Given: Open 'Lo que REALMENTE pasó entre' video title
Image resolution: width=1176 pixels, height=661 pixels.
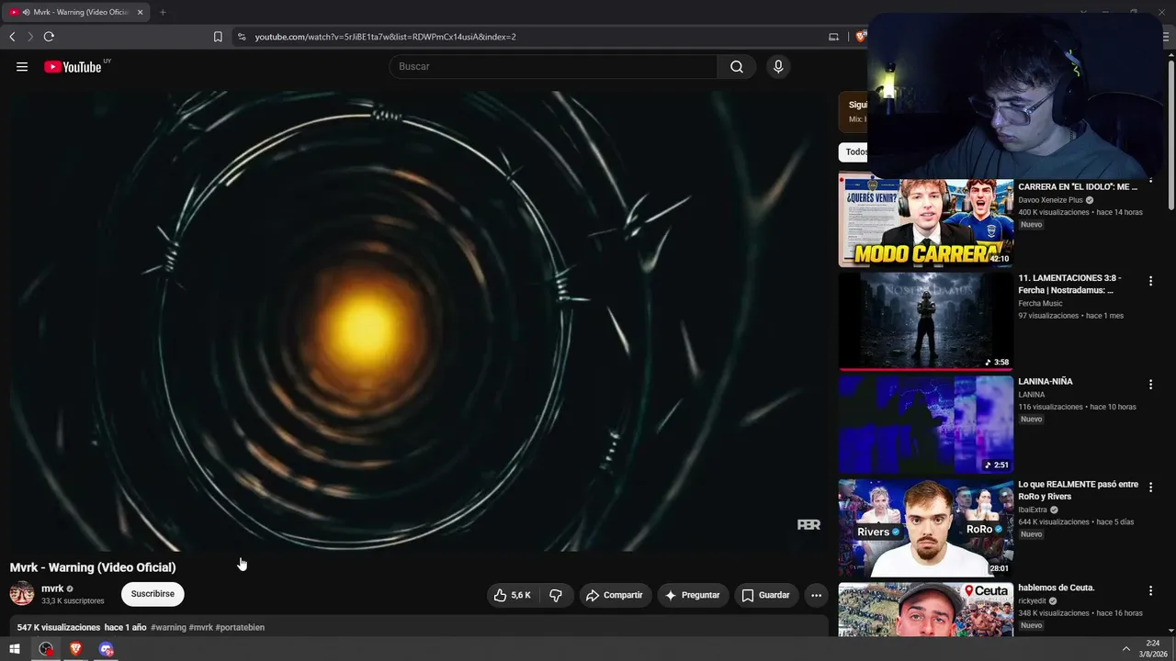Looking at the screenshot, I should tap(1078, 490).
